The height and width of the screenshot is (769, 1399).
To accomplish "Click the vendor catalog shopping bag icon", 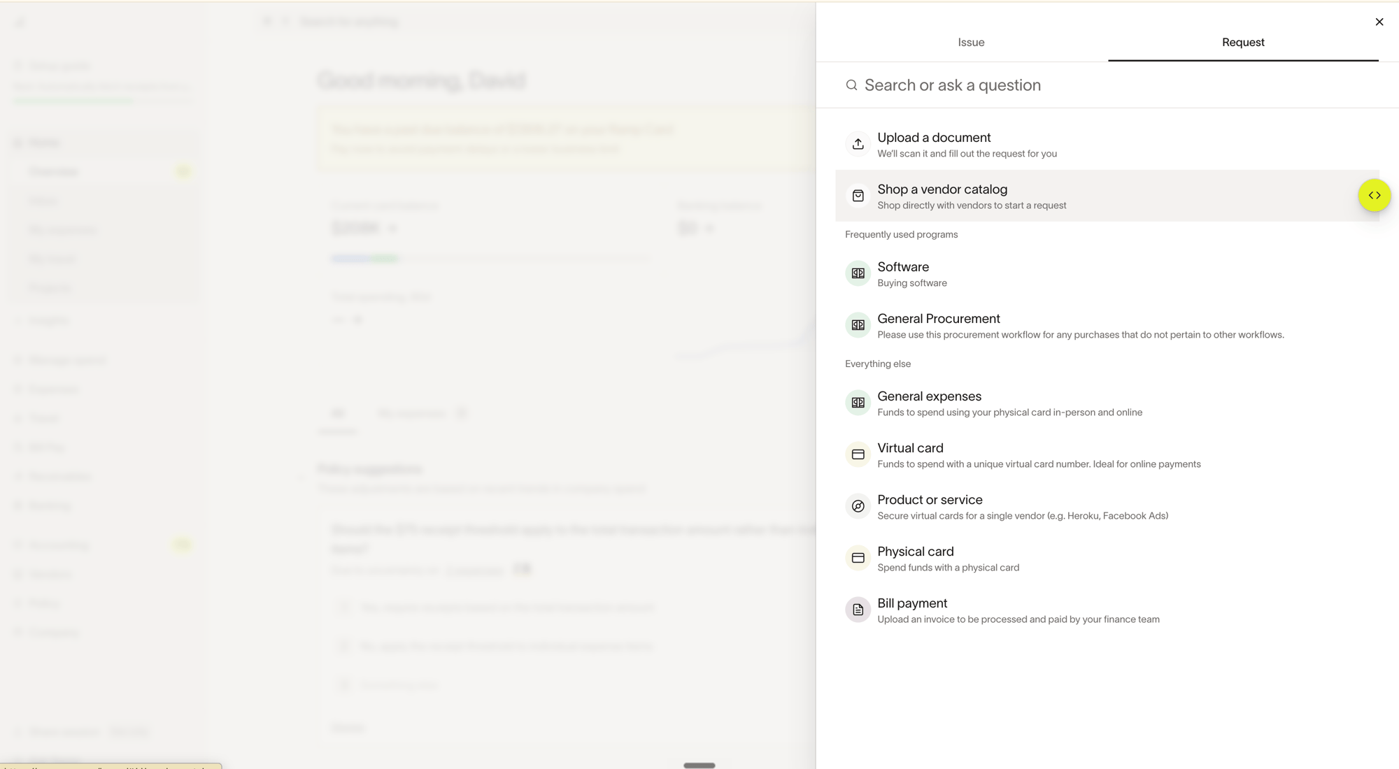I will coord(858,196).
